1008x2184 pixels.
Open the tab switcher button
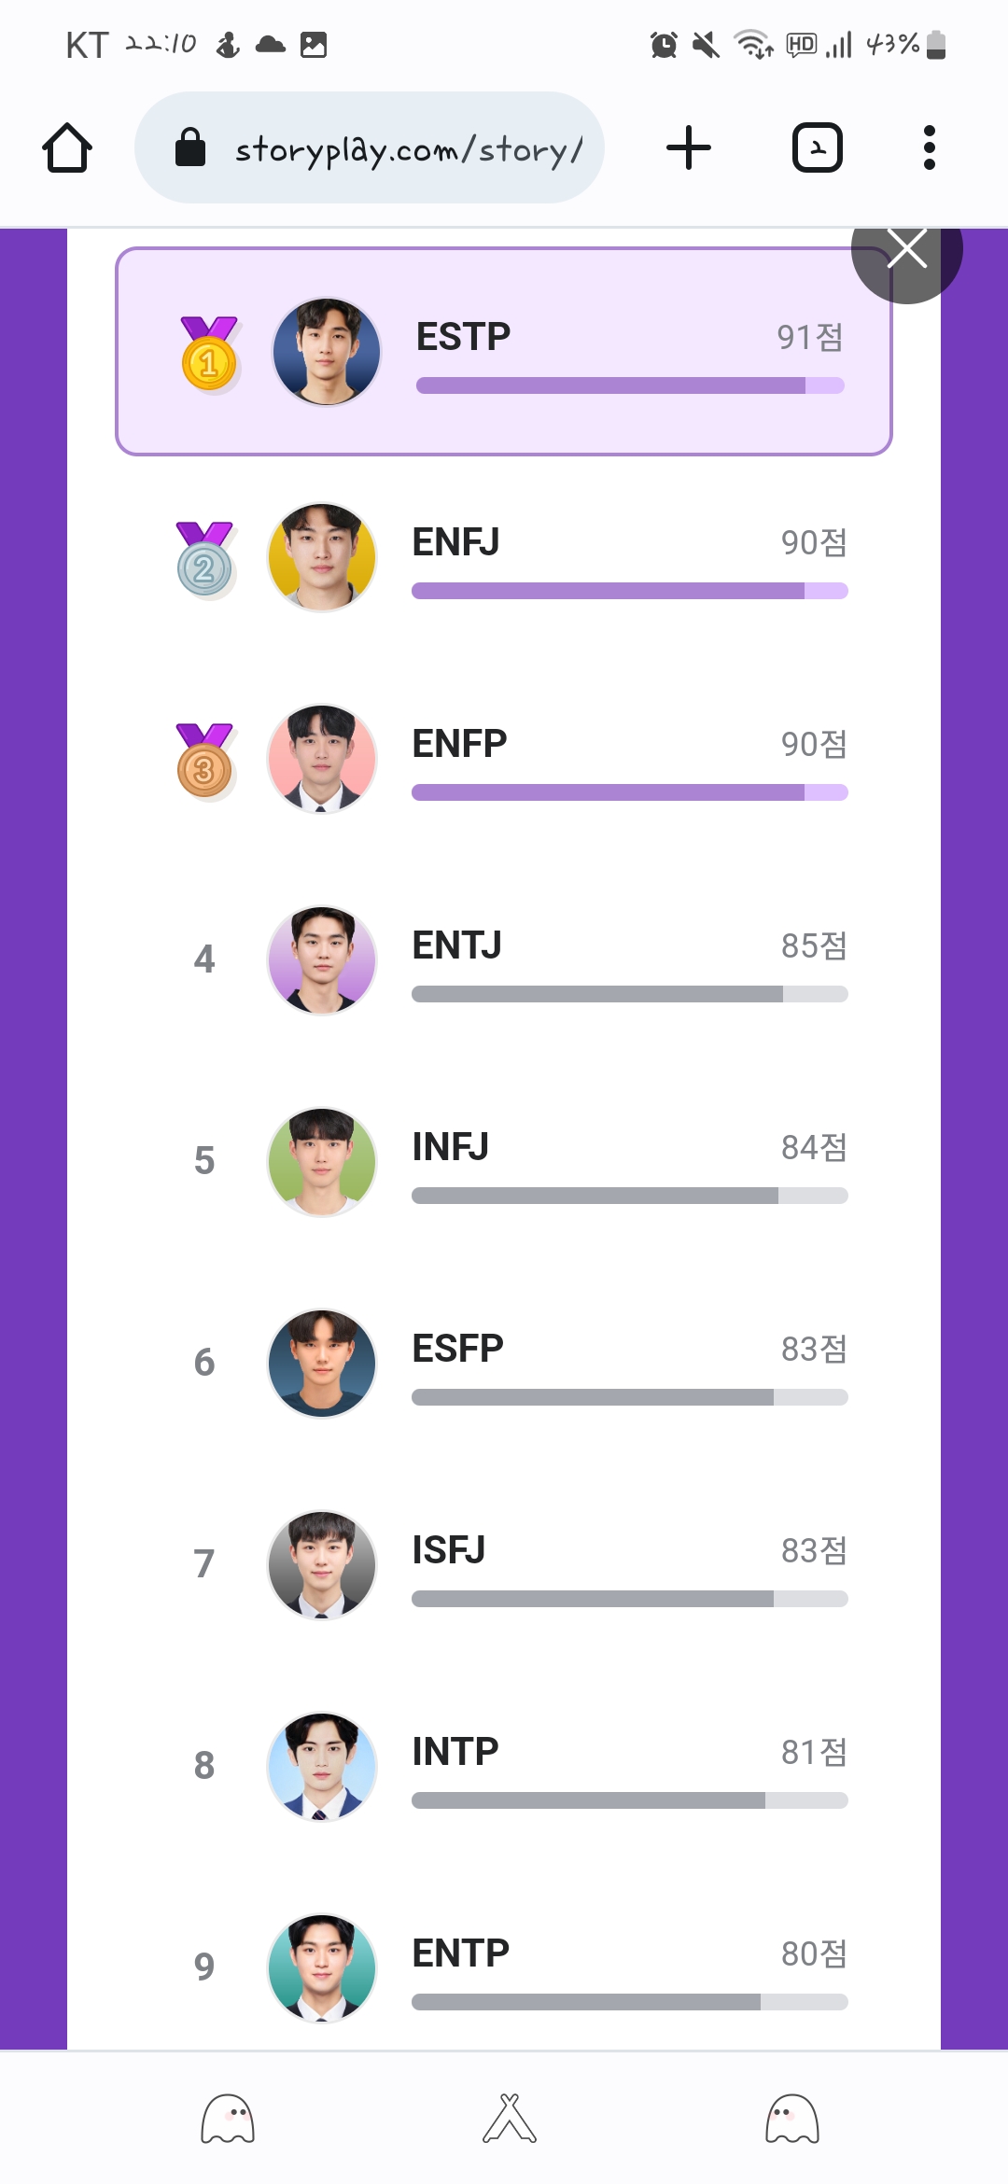(817, 147)
